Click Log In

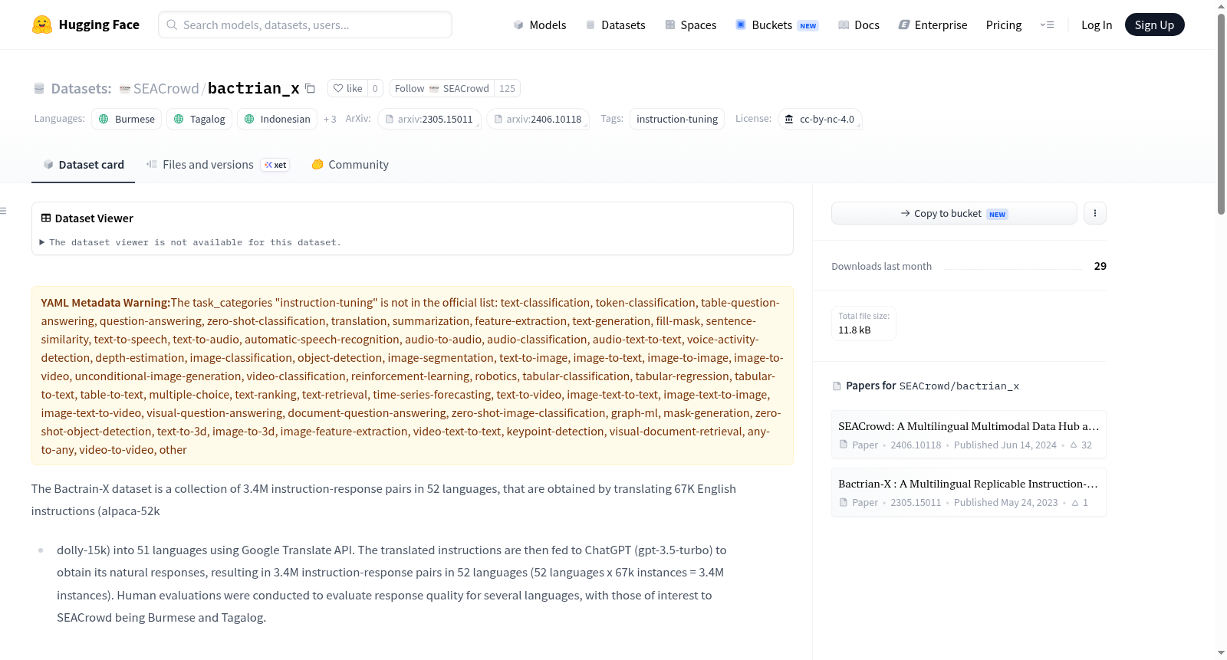point(1096,25)
